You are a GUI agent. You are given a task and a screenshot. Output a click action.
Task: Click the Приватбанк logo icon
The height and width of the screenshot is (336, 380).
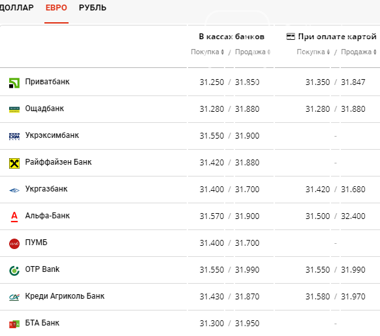(14, 83)
